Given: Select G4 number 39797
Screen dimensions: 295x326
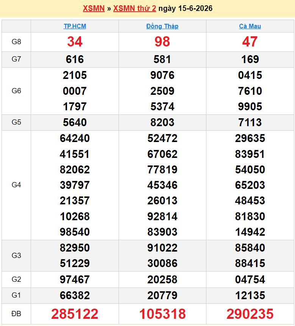Looking at the screenshot, I should tap(75, 185).
